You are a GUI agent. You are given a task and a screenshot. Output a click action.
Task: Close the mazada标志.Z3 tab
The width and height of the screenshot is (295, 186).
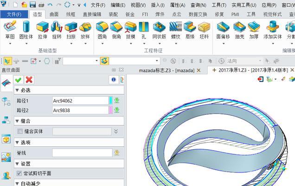click(x=199, y=71)
